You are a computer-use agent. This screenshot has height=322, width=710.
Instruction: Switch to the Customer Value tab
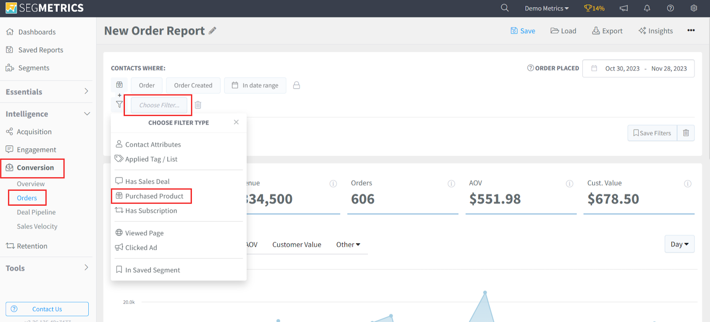tap(296, 244)
